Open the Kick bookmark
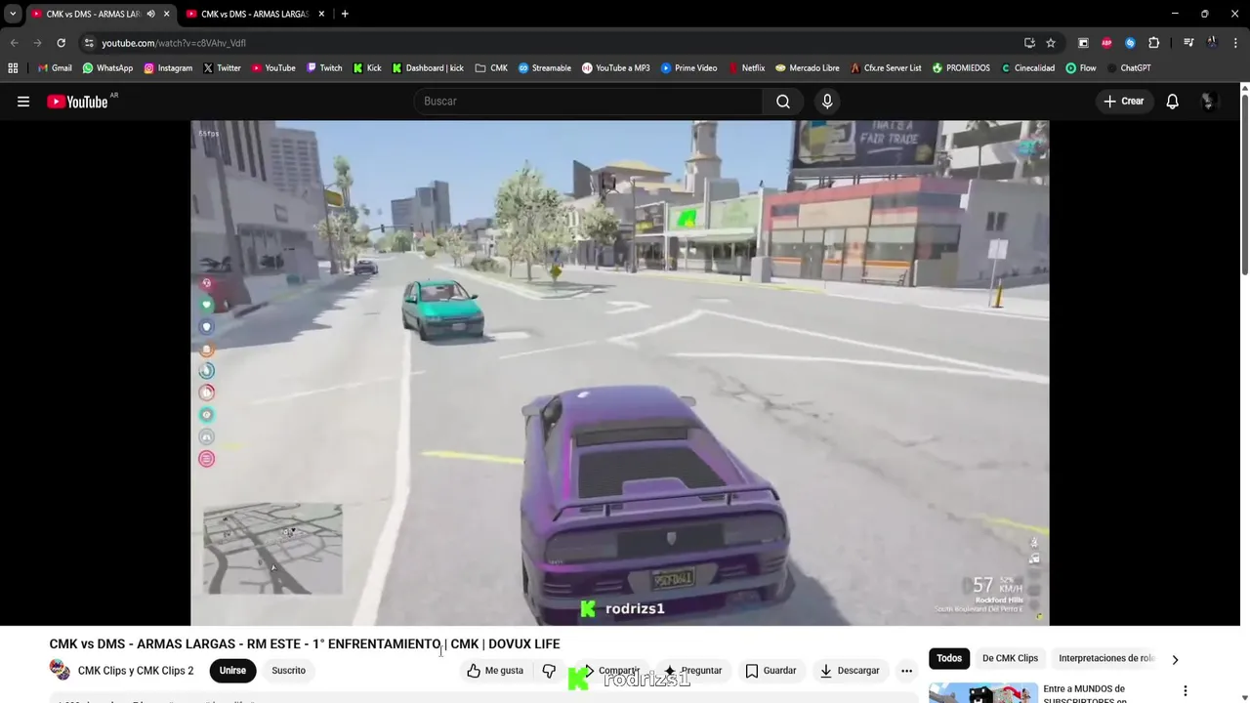This screenshot has width=1250, height=703. [x=367, y=68]
